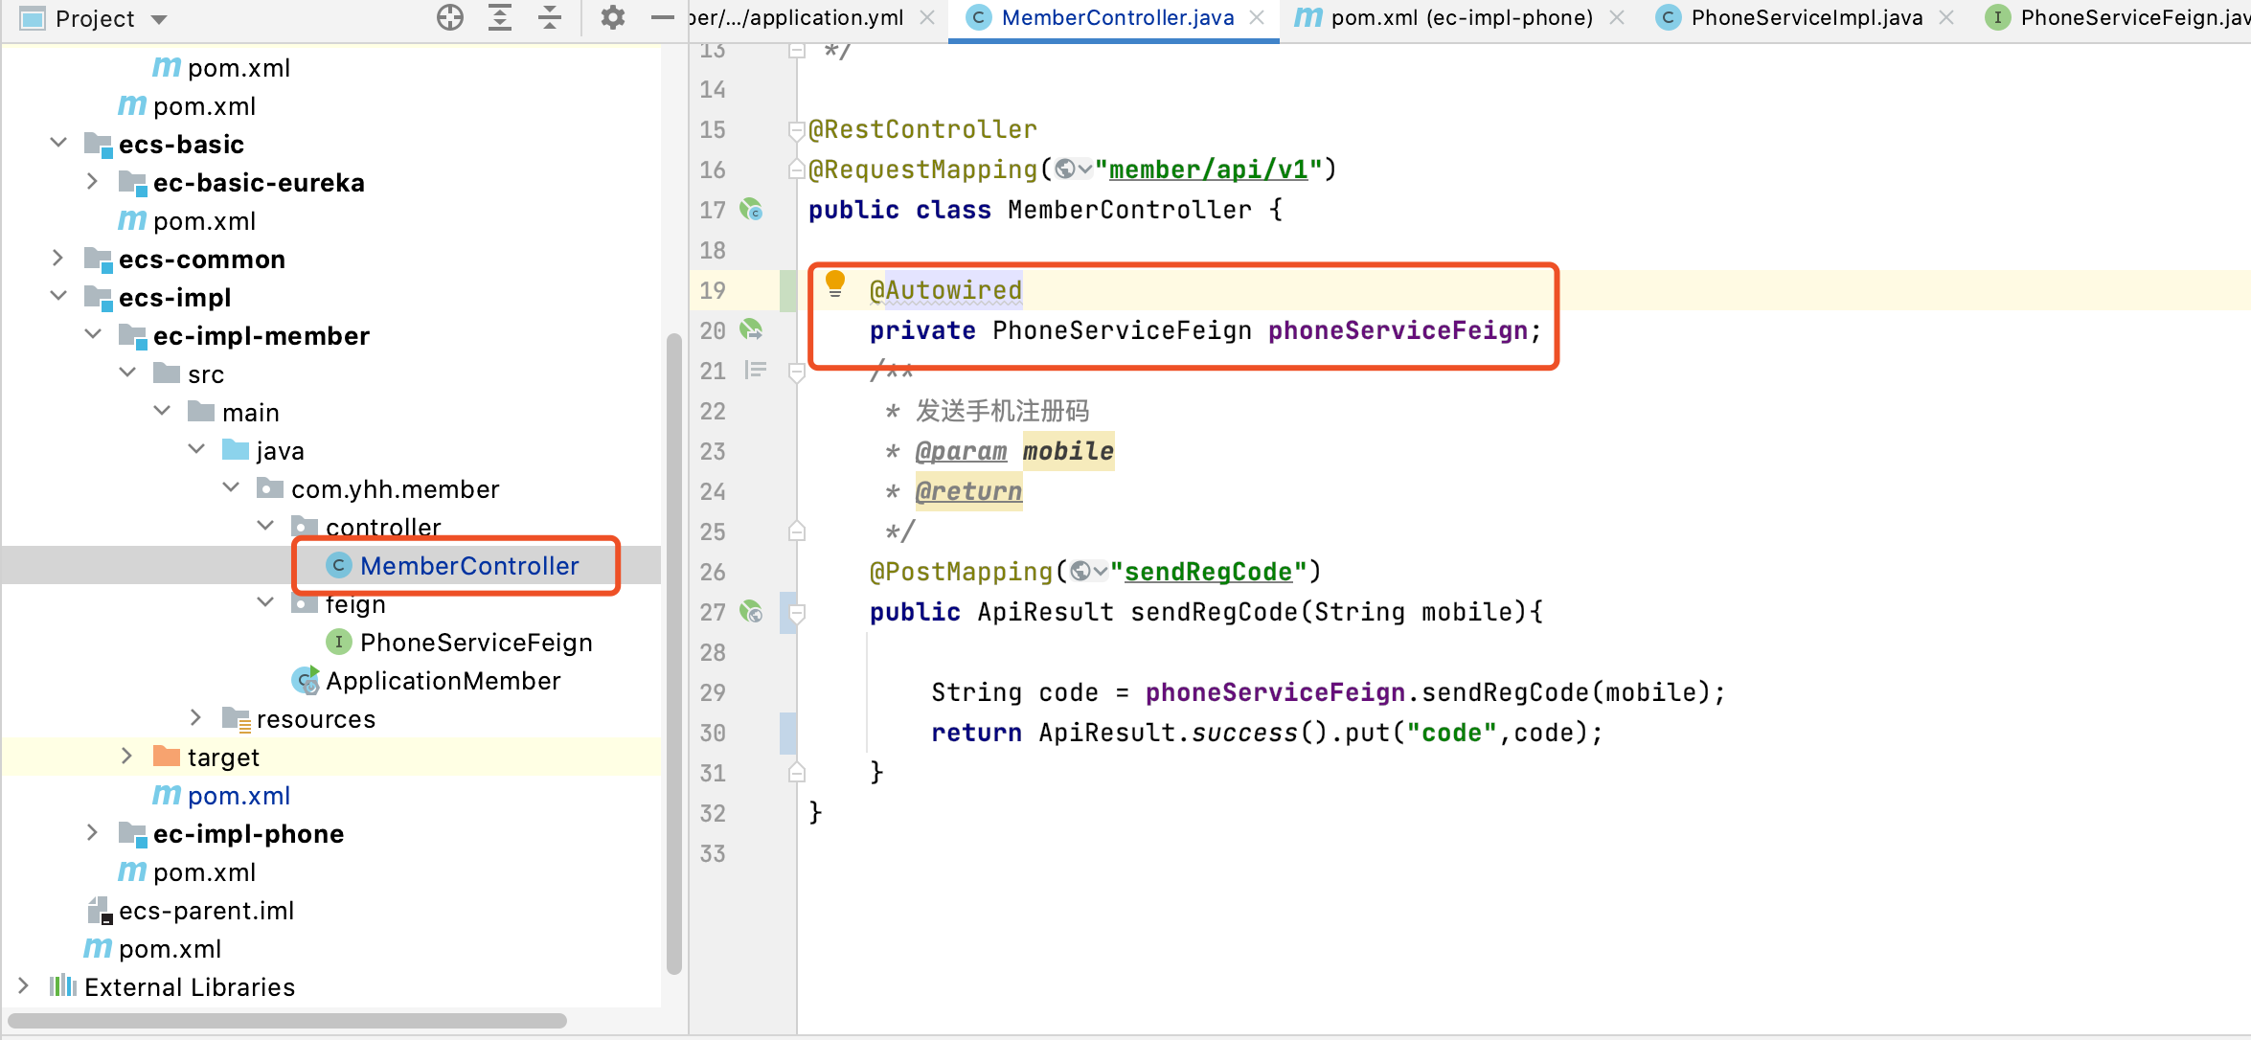Screen dimensions: 2251x1040
Task: Click the "sendRegCode" mapping URL link
Action: [x=1208, y=572]
